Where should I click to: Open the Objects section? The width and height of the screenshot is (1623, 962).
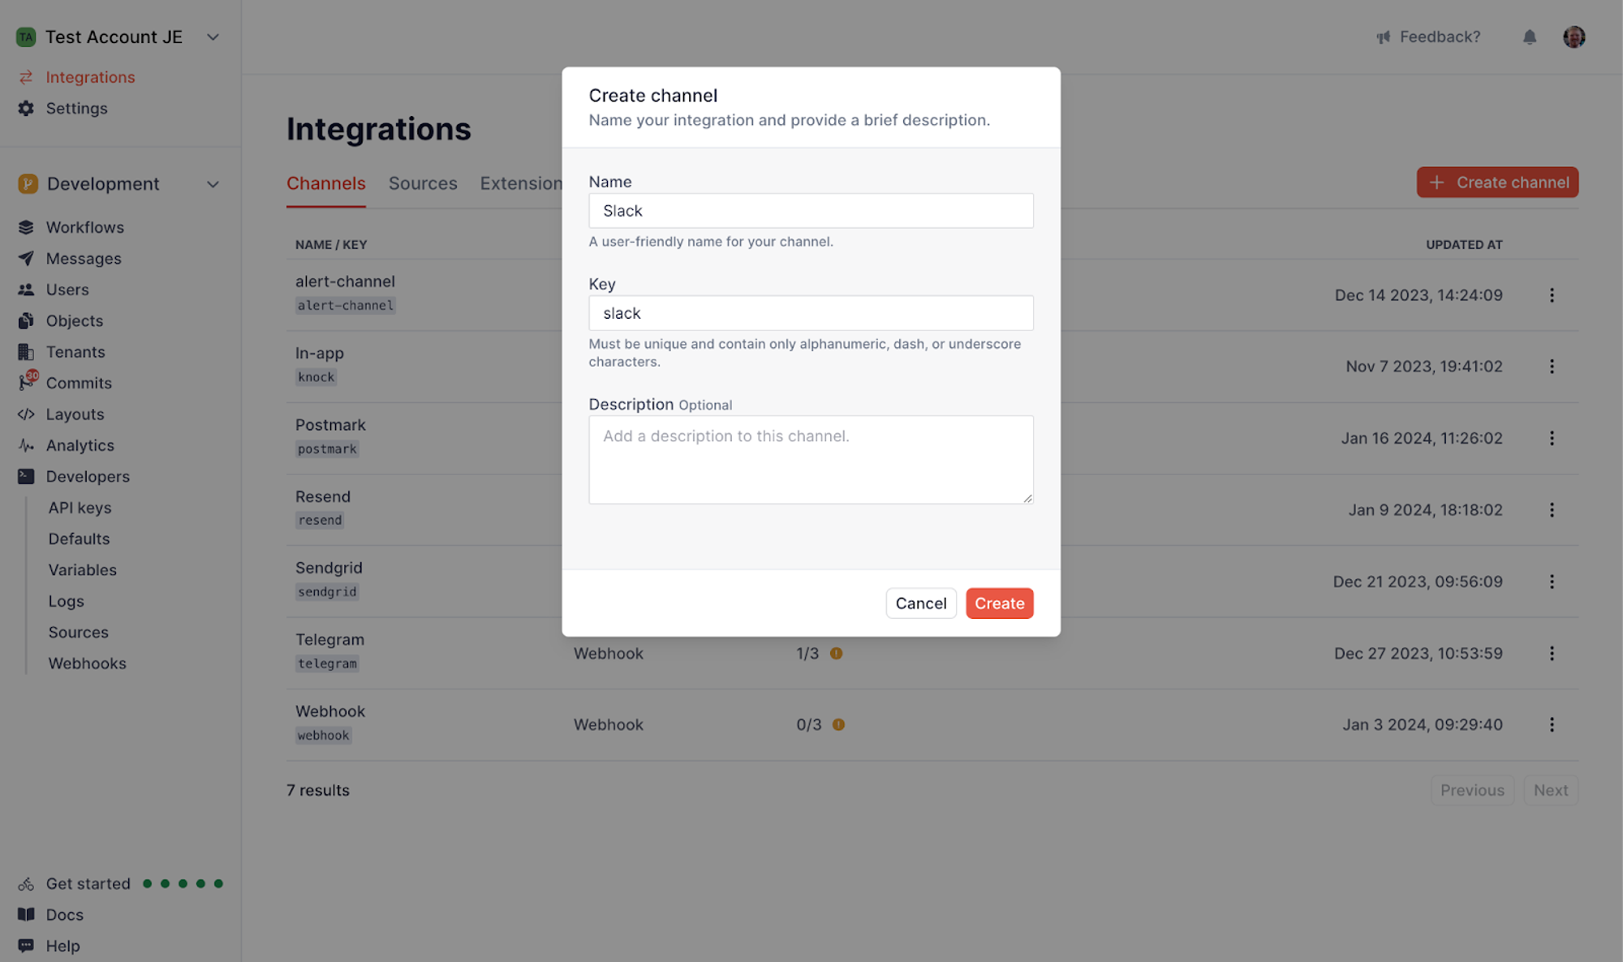(x=73, y=320)
